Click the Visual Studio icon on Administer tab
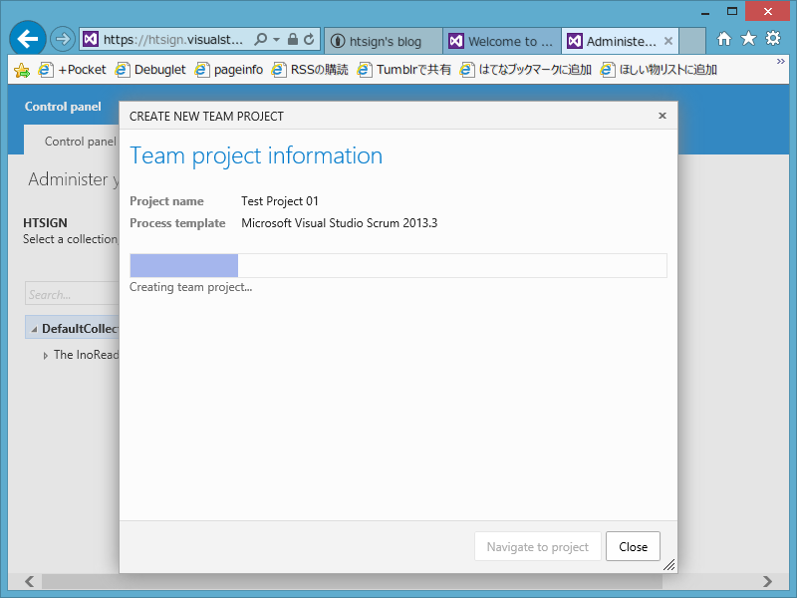The image size is (797, 598). tap(575, 41)
